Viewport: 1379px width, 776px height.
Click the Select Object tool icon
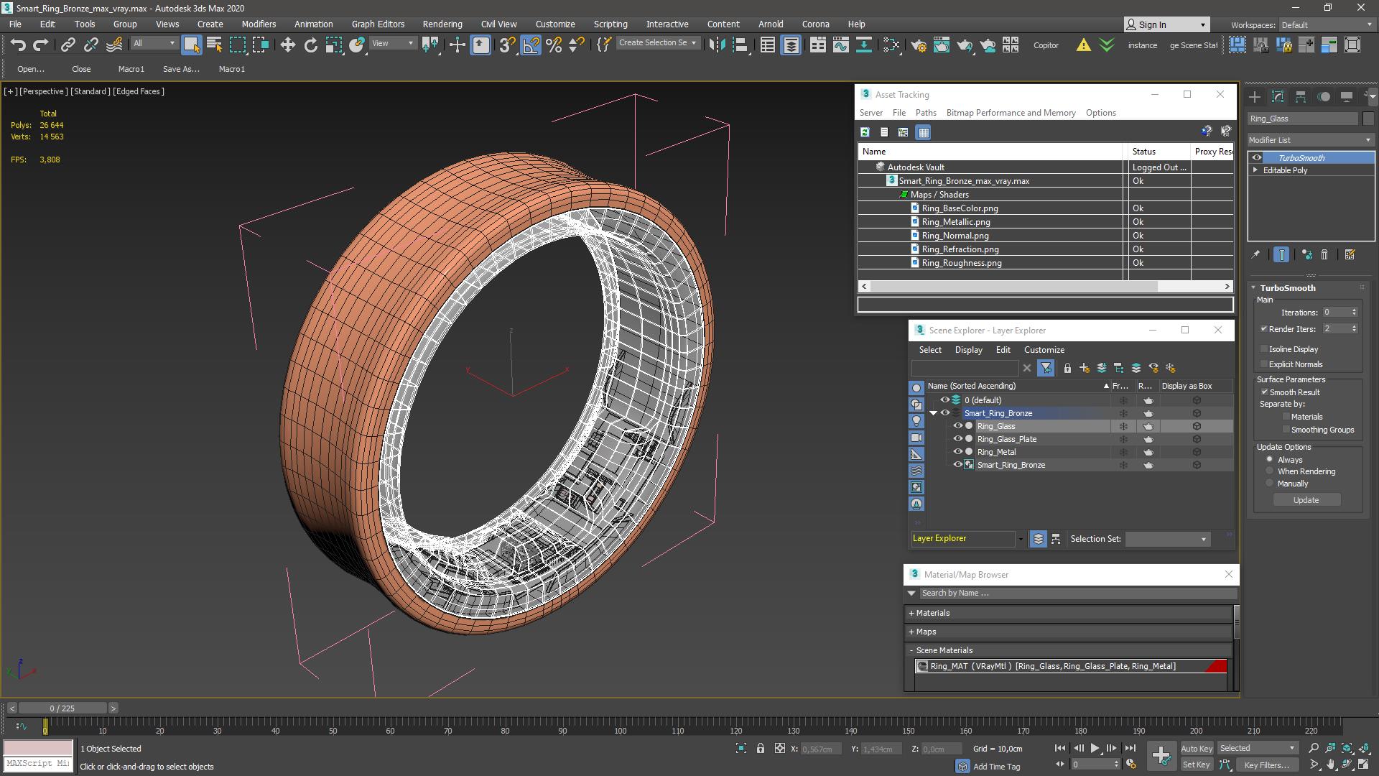pyautogui.click(x=190, y=45)
